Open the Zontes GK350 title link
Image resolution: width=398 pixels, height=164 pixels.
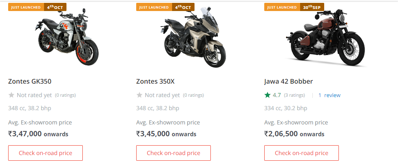30,81
